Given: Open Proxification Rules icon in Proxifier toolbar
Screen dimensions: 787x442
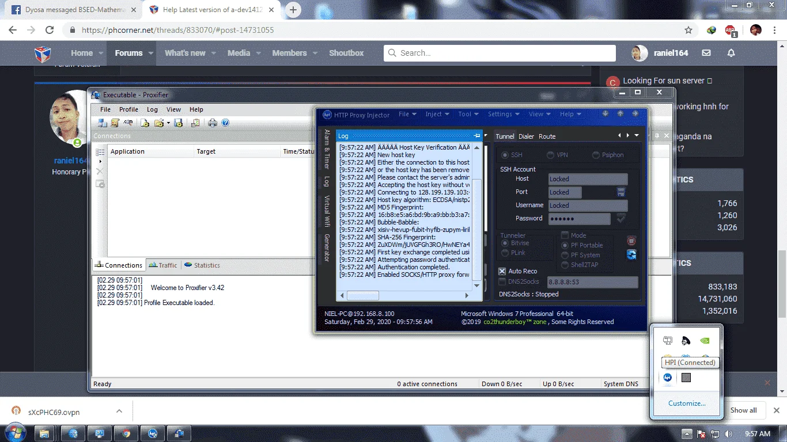Looking at the screenshot, I should [x=115, y=123].
